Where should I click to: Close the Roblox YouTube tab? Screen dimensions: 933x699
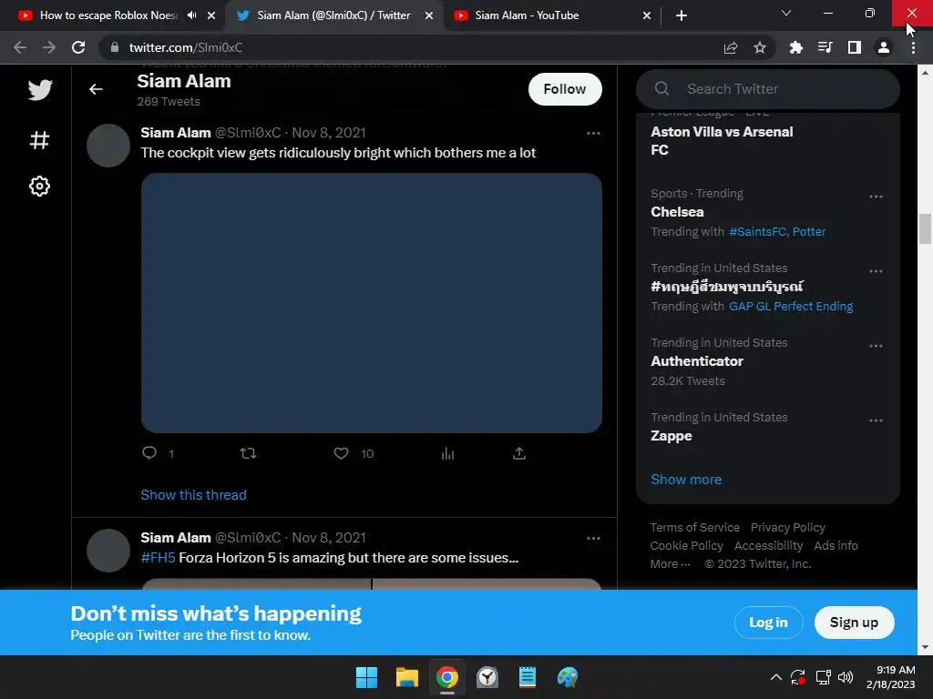click(x=211, y=15)
